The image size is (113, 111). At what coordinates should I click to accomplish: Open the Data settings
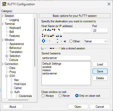click(12, 68)
